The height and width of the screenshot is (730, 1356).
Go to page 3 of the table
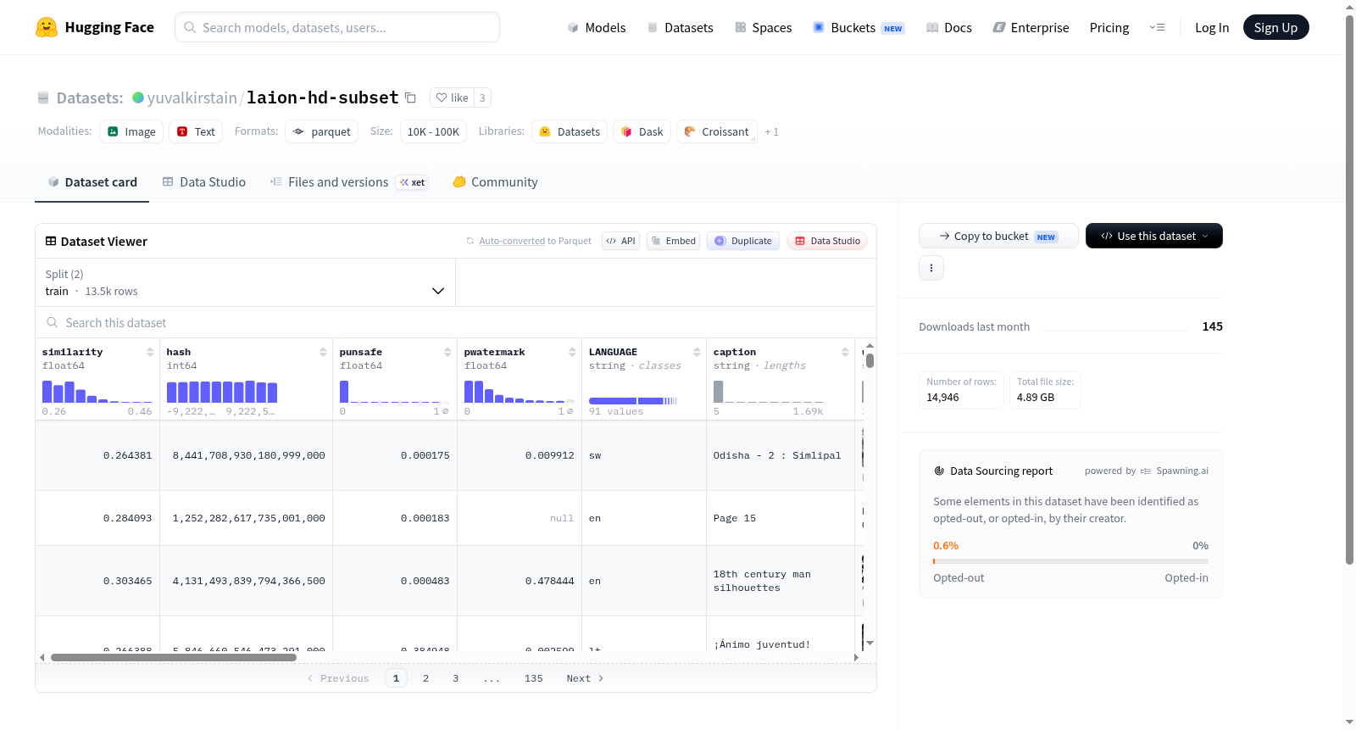[x=456, y=678]
